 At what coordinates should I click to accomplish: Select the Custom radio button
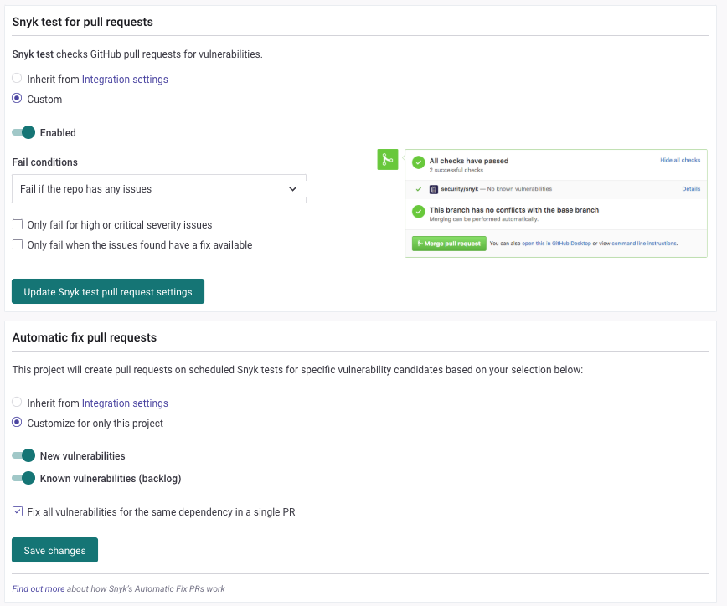(18, 99)
